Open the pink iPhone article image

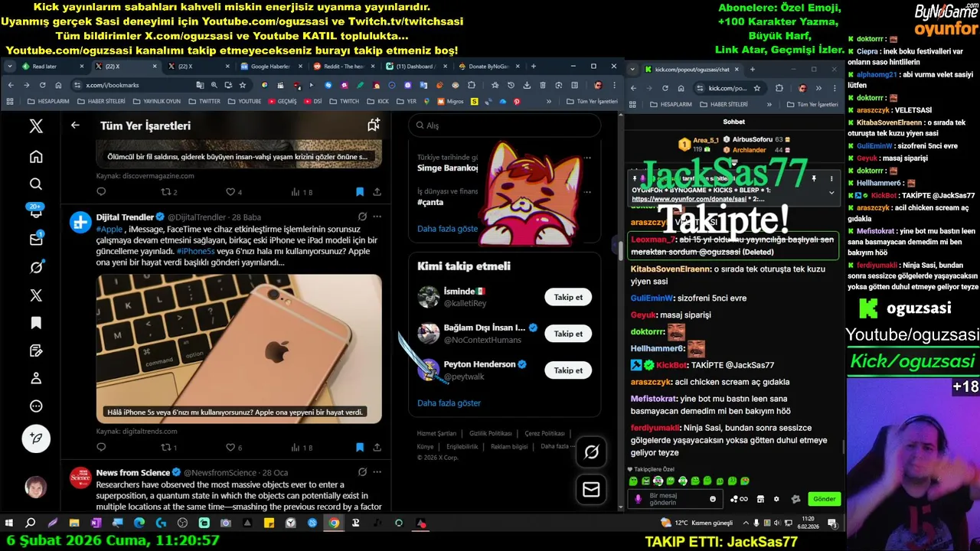point(239,348)
